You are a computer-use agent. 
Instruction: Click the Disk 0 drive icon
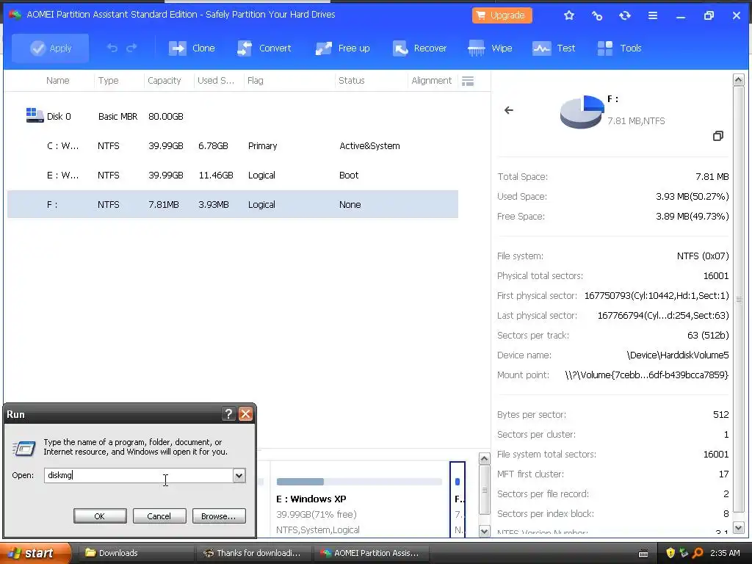coord(35,115)
